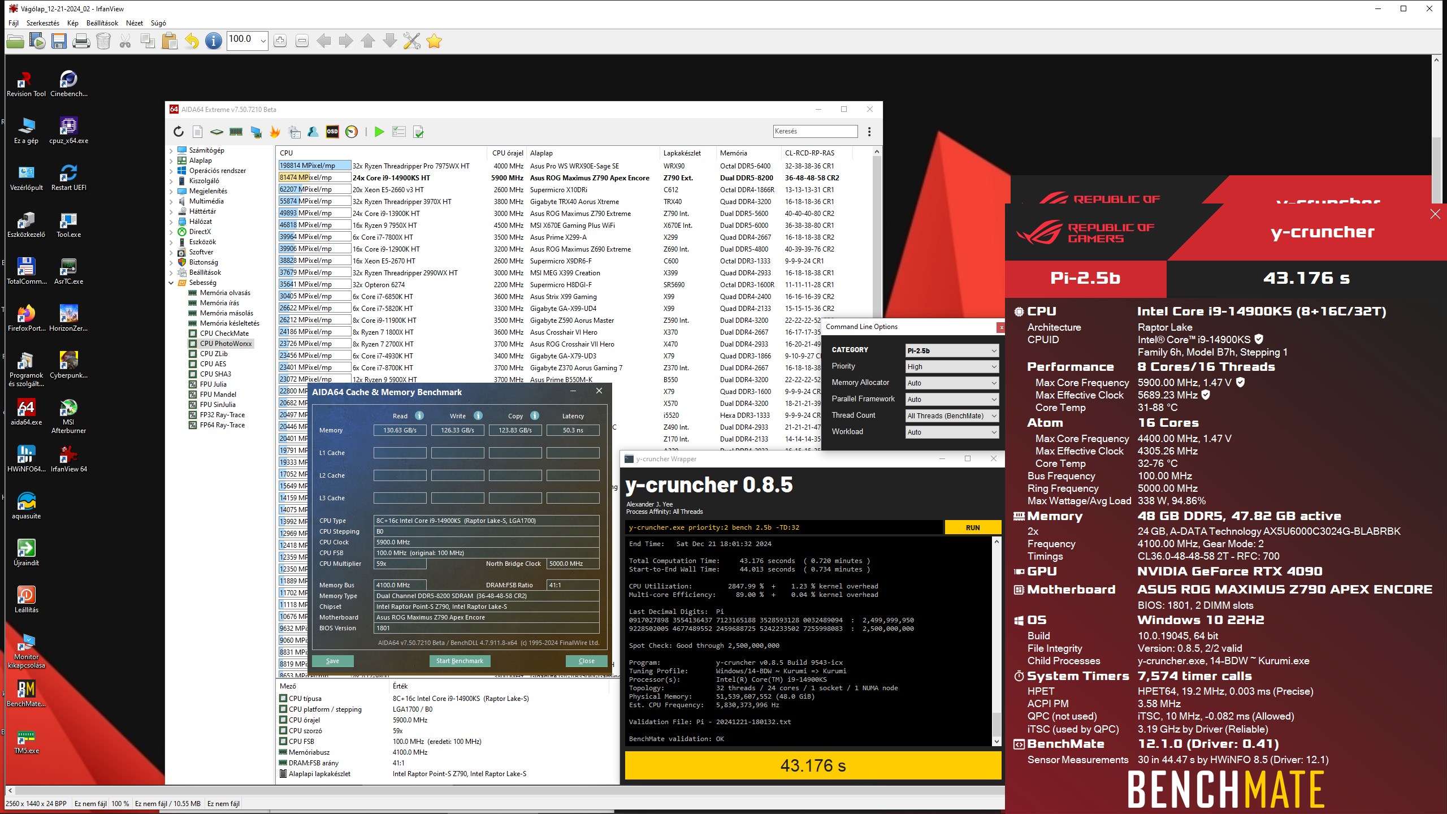Paste from clipboard in the IrfanView toolbar
This screenshot has height=814, width=1447.
170,41
